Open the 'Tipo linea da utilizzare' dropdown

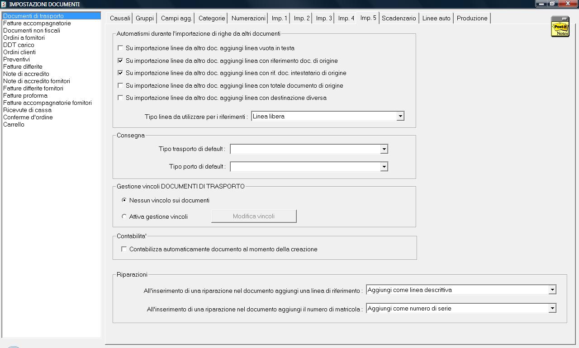[x=400, y=116]
